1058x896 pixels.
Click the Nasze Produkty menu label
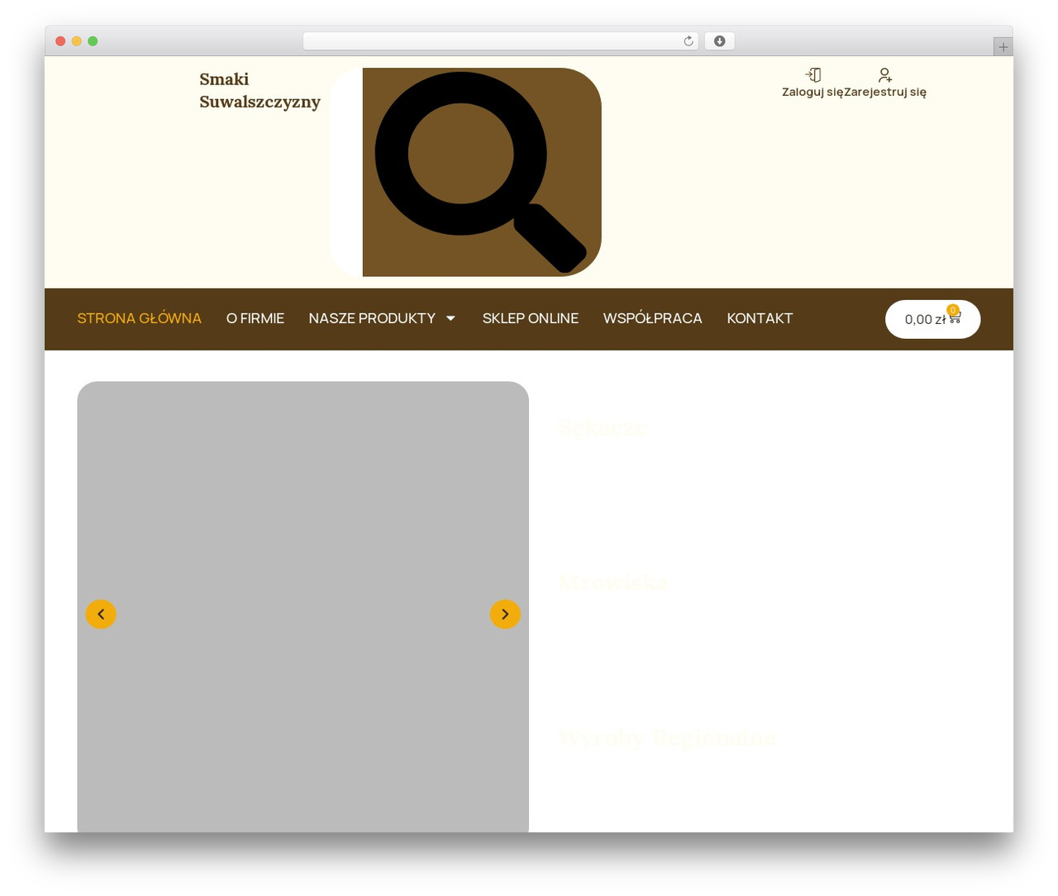[372, 318]
